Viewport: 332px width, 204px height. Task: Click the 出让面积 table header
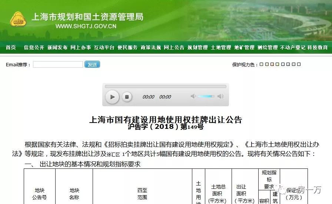coord(245,193)
